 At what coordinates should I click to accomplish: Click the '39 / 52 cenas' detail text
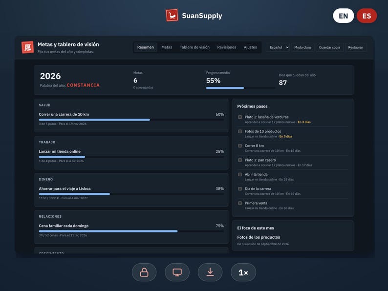[x=48, y=235]
